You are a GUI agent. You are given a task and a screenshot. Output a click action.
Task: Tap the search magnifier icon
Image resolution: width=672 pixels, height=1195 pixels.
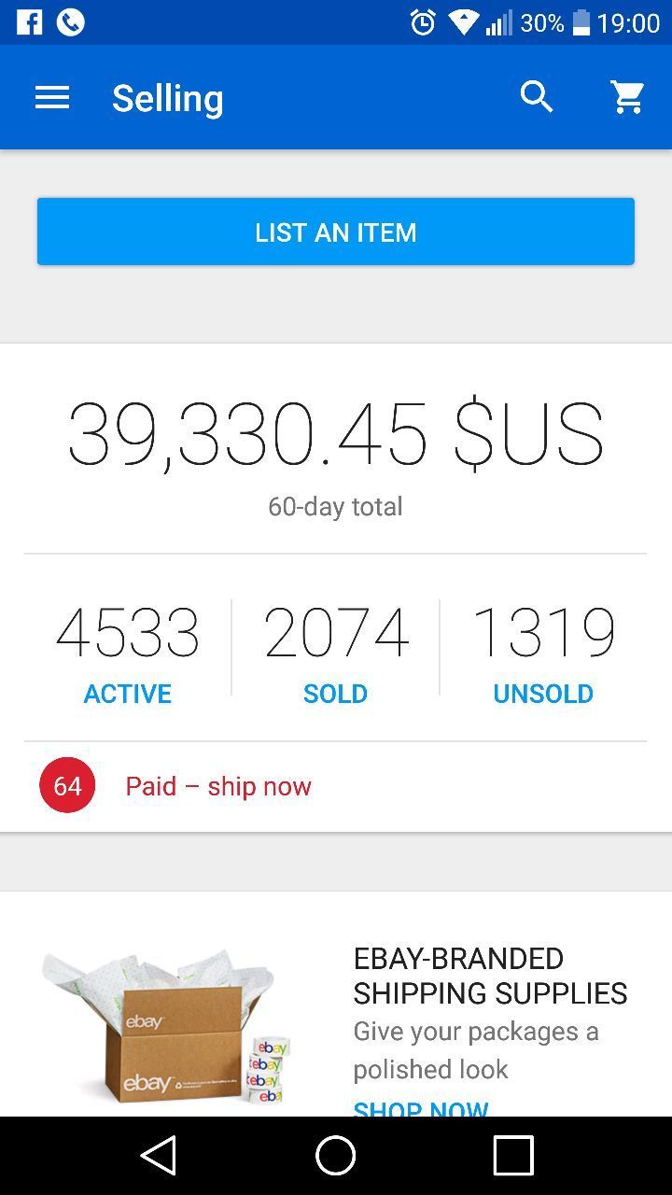[537, 97]
